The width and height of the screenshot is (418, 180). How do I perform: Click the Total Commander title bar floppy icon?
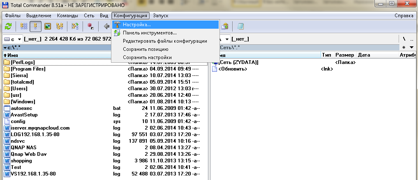[x=6, y=5]
